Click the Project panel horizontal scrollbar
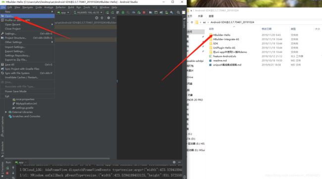The image size is (322, 179). coord(57,159)
